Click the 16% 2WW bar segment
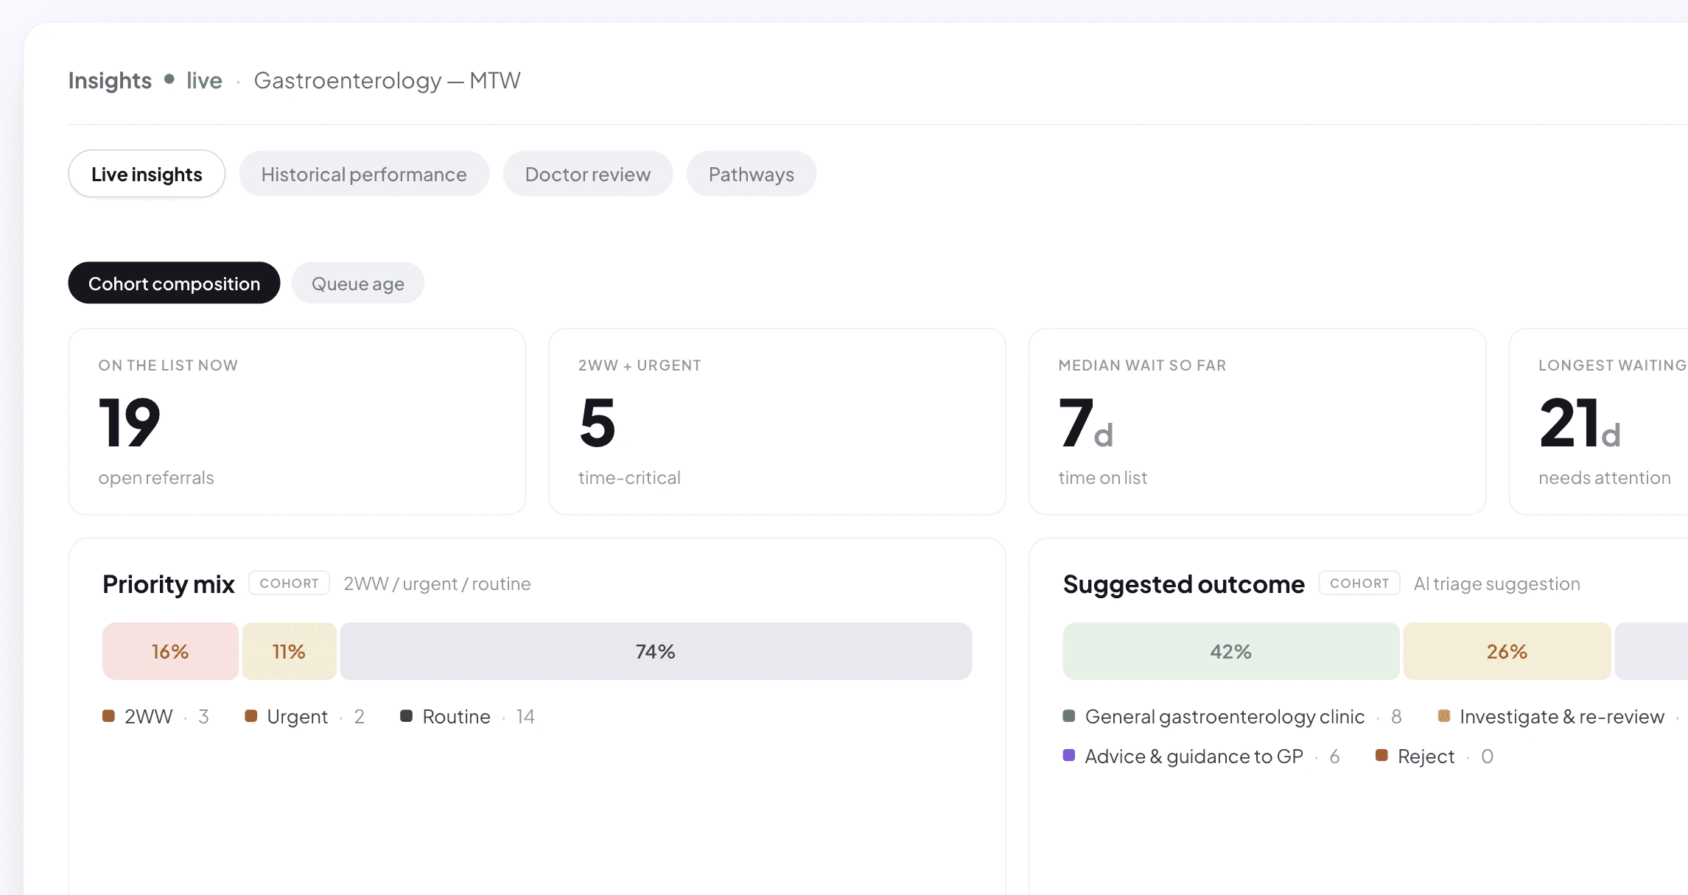This screenshot has height=895, width=1688. pos(170,651)
